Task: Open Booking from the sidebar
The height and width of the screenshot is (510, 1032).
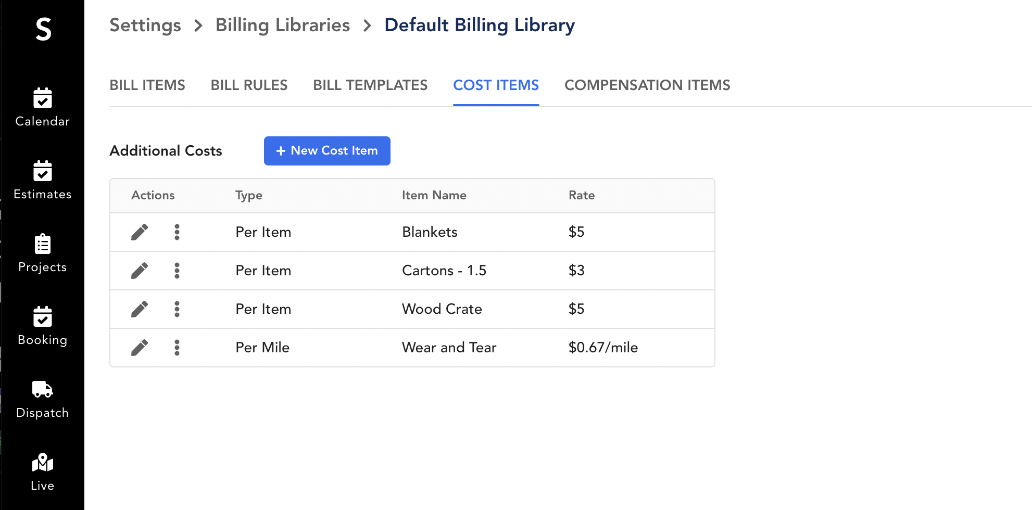Action: (42, 317)
